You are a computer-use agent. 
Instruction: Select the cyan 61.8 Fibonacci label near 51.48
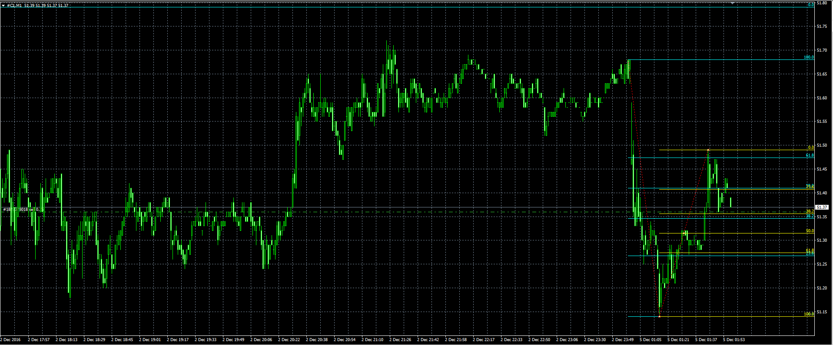(810, 155)
